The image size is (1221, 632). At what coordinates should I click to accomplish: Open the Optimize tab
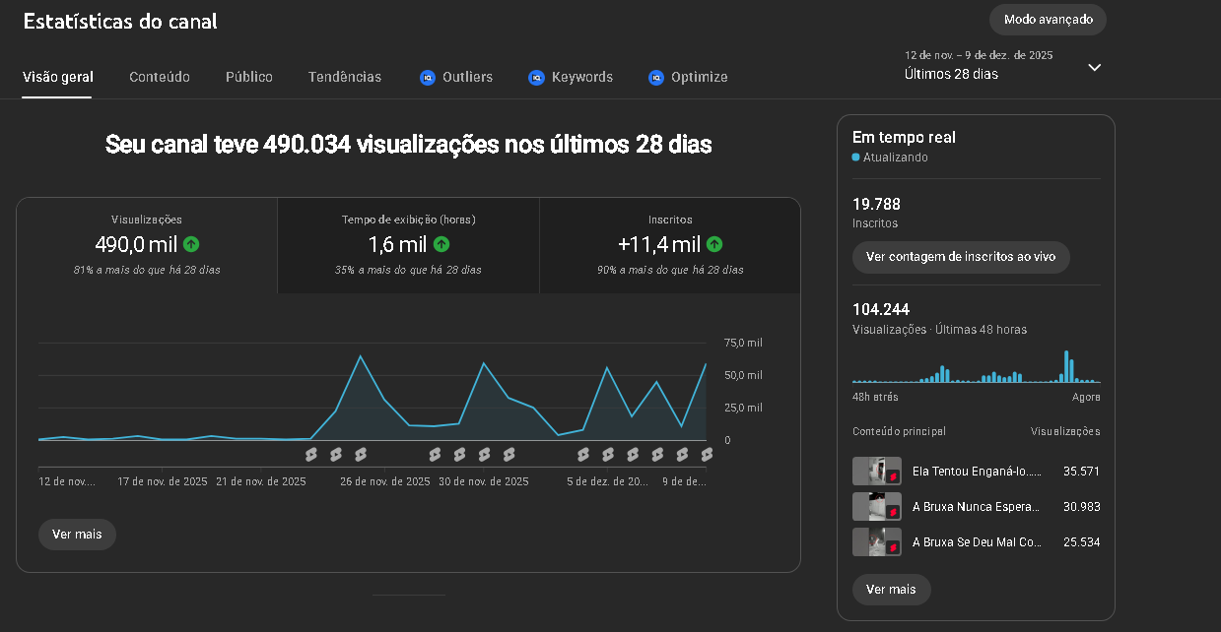pyautogui.click(x=688, y=77)
